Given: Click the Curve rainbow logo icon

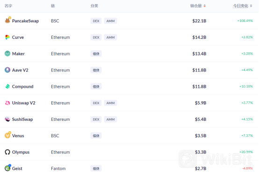Looking at the screenshot, I should click(7, 37).
